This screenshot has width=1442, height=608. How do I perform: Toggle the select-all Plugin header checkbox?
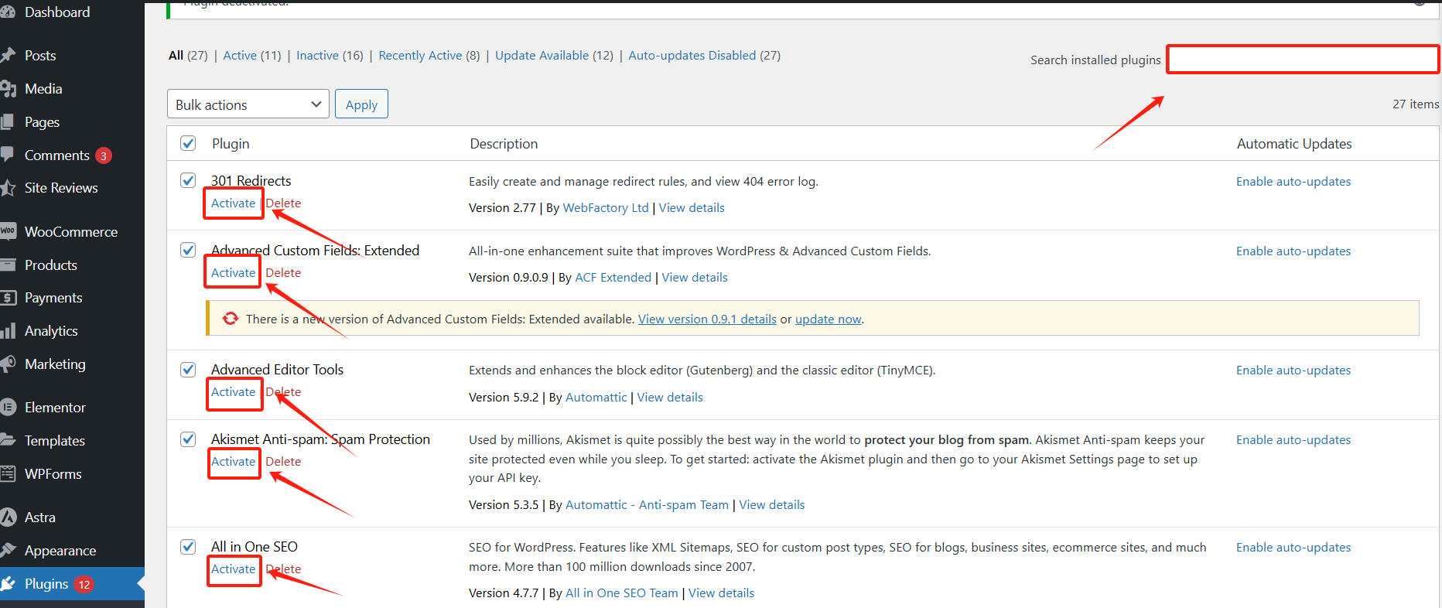pos(188,143)
